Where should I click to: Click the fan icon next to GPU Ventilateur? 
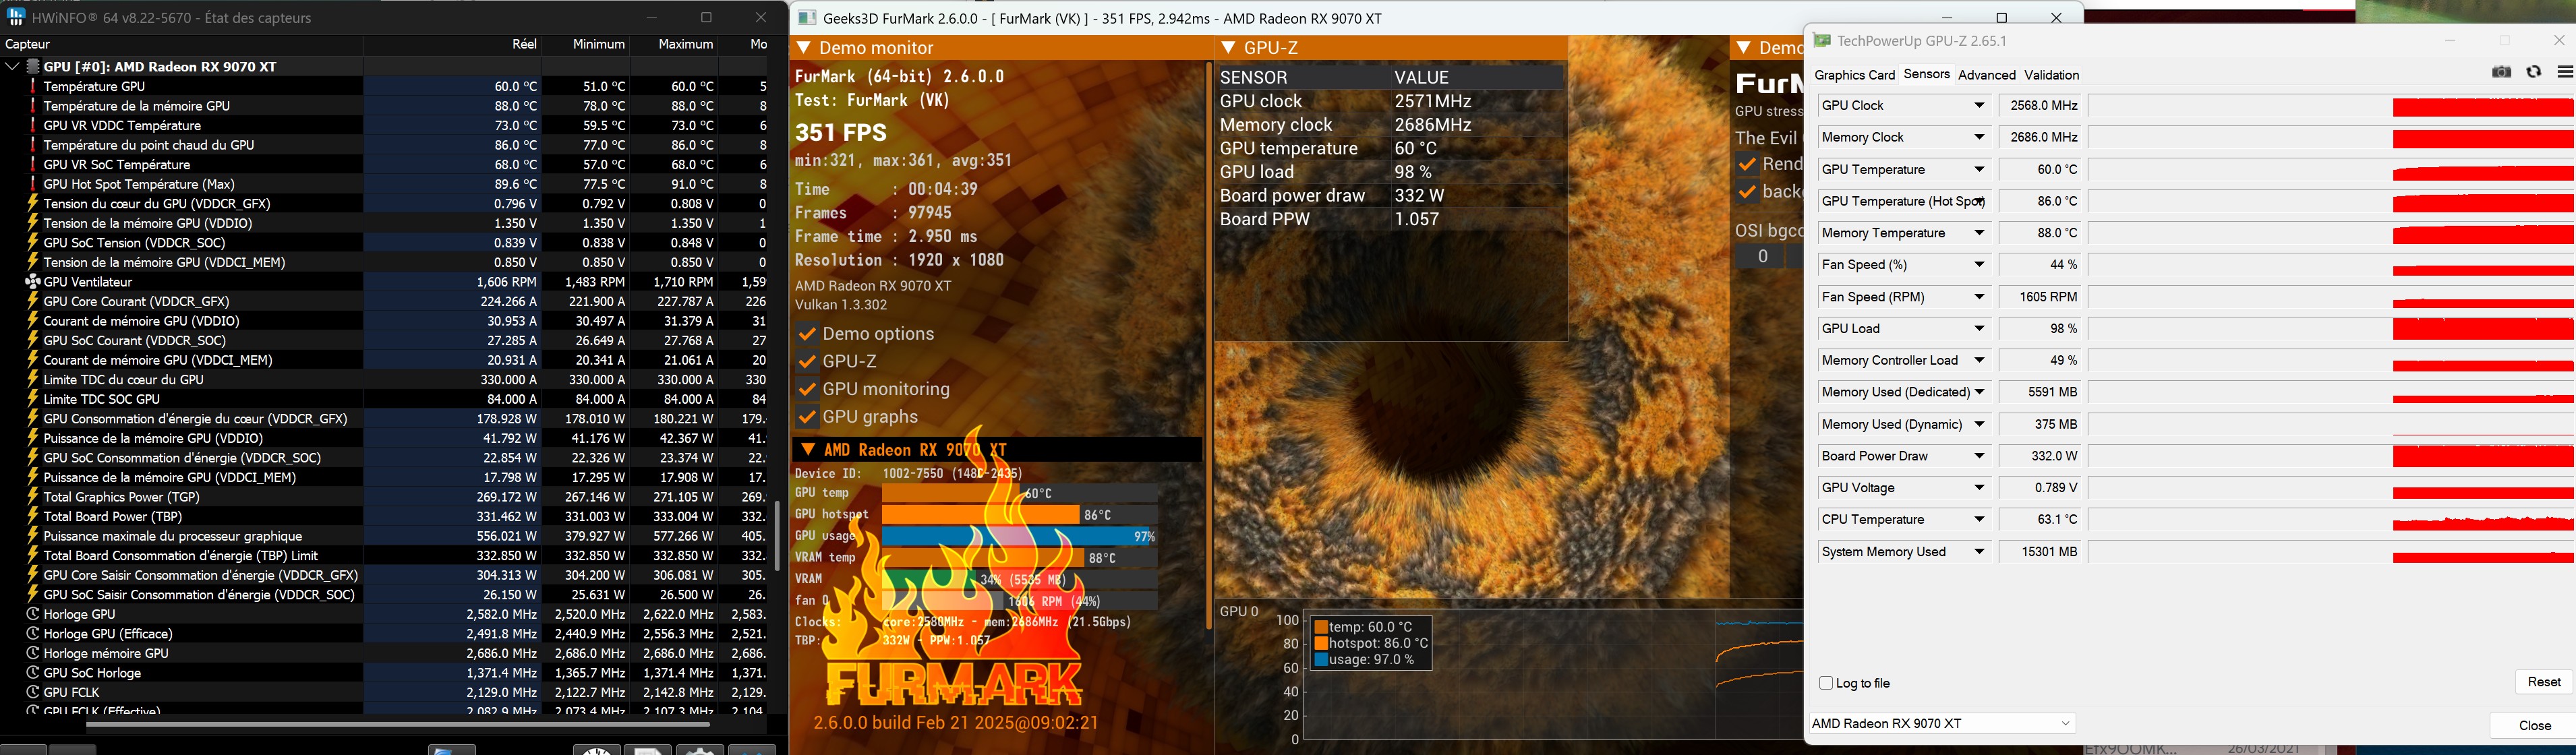33,282
